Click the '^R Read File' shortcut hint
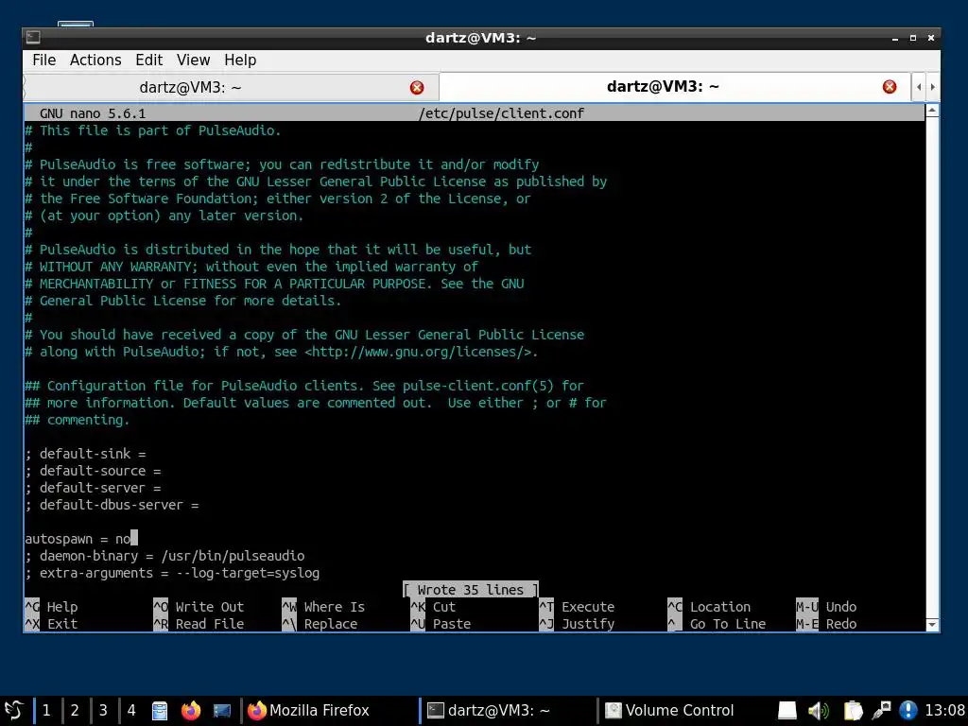Screen dimensions: 968x726 199,624
